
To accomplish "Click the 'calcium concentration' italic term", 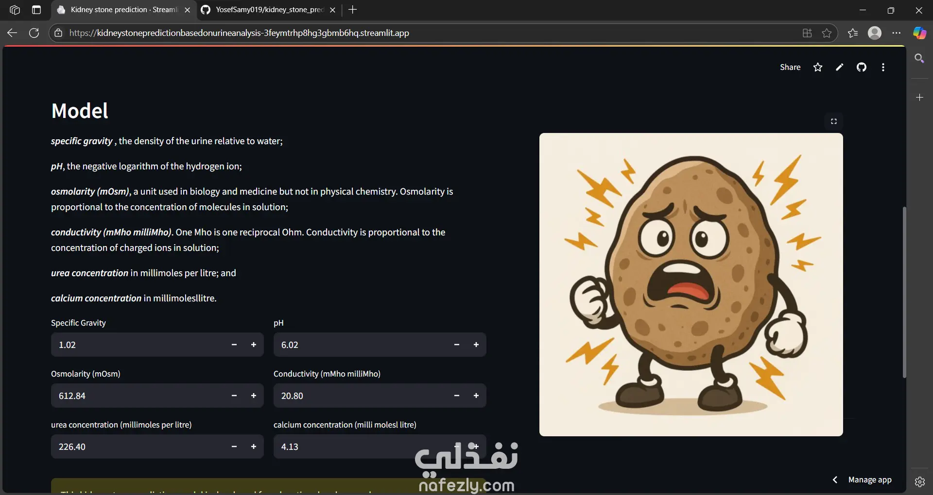I will (96, 298).
